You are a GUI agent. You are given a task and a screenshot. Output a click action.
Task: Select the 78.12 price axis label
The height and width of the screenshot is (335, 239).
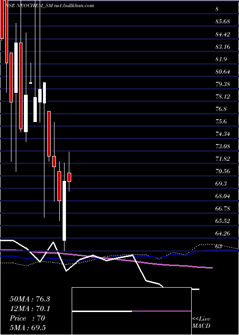pyautogui.click(x=223, y=96)
